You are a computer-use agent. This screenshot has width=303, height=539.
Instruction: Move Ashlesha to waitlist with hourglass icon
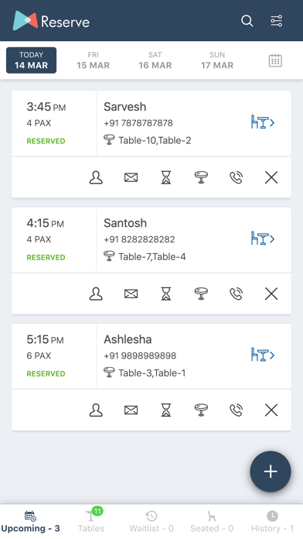pyautogui.click(x=166, y=410)
